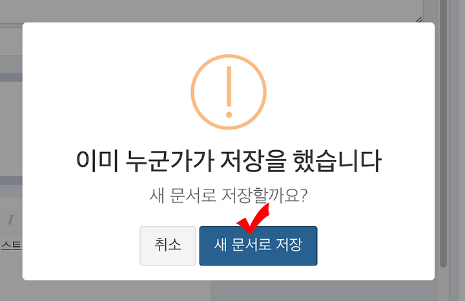Toggle the italic I formatting icon

point(11,220)
